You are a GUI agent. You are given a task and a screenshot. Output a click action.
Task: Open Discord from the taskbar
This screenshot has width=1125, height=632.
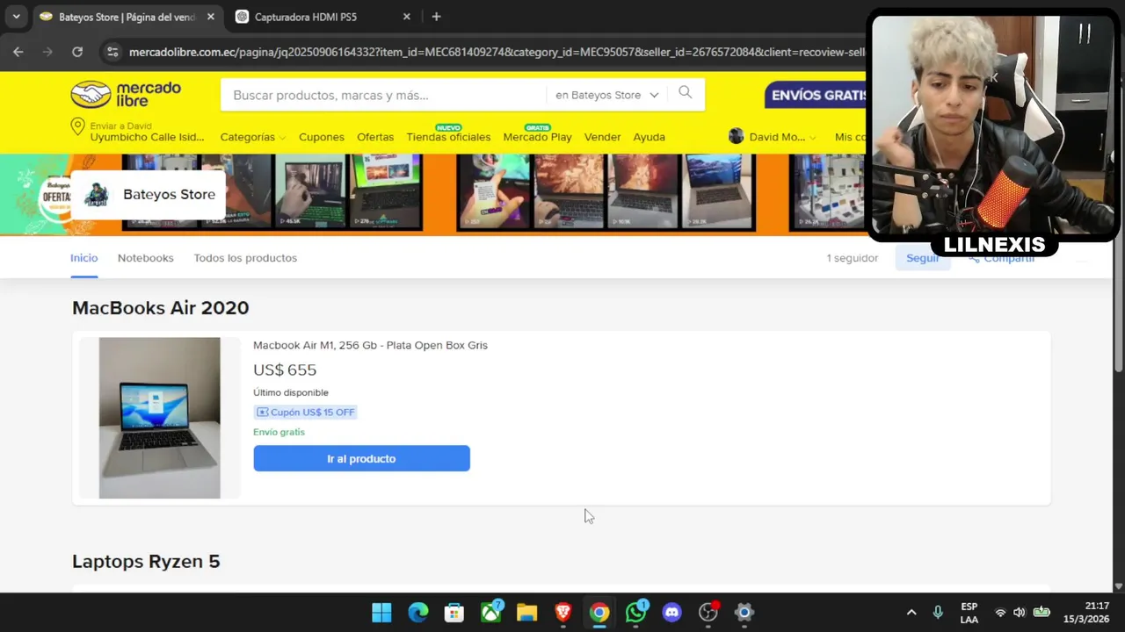click(672, 613)
